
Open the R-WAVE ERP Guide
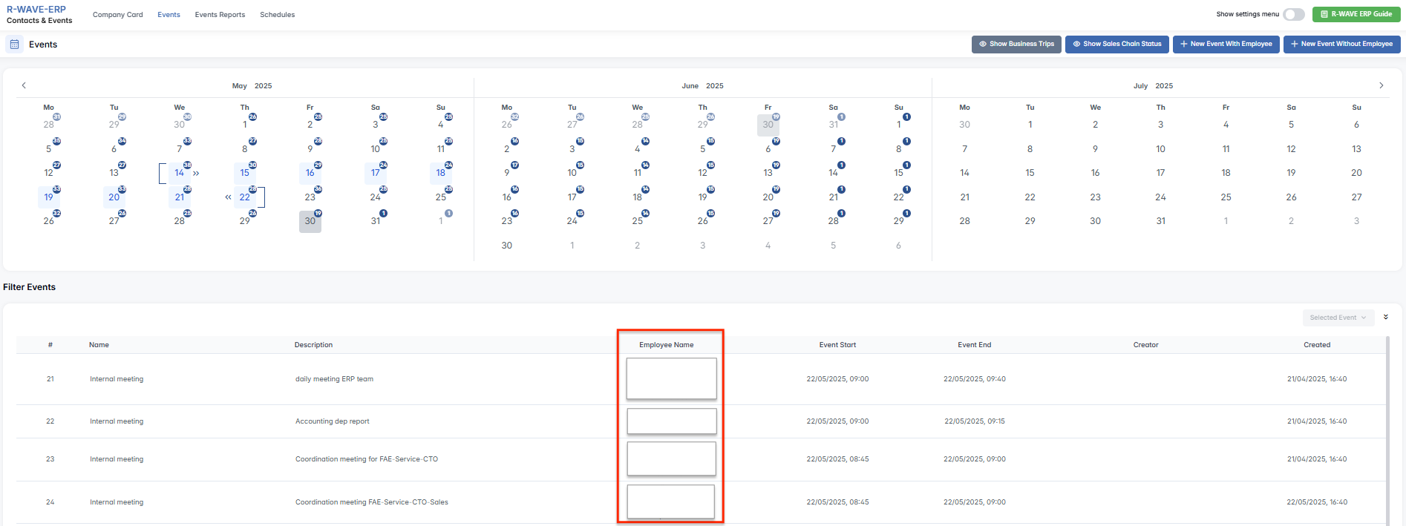point(1356,14)
